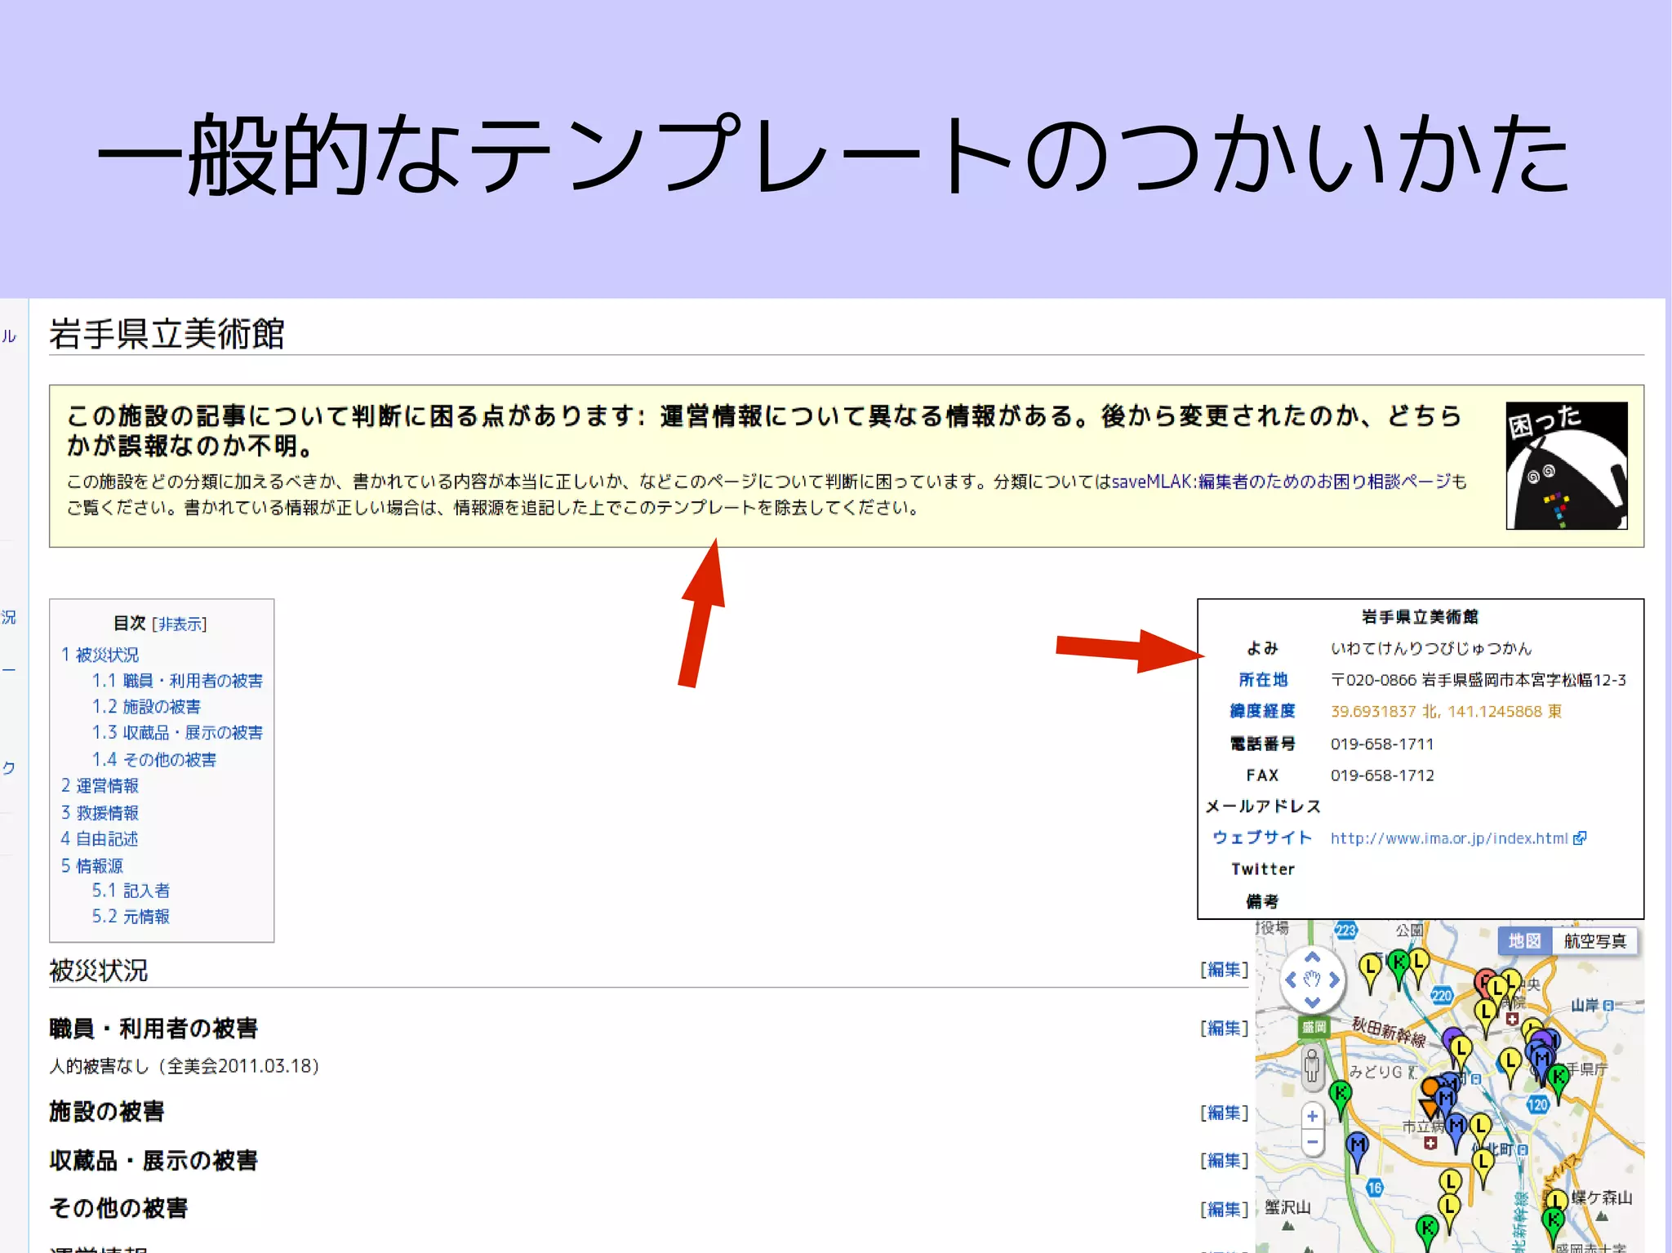Click the FAX number 019-658-1712
This screenshot has height=1253, width=1672.
click(1382, 775)
